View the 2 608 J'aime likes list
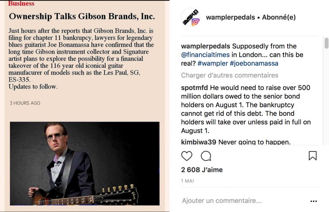The width and height of the screenshot is (329, 212). (202, 170)
